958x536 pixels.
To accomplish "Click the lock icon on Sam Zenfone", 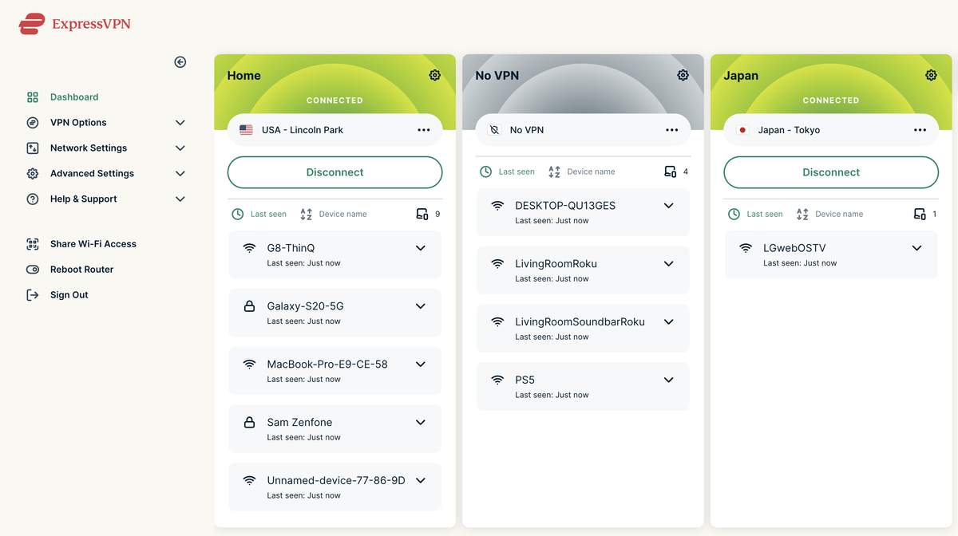I will [249, 423].
